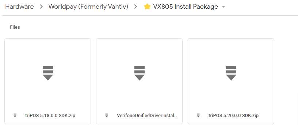Click the large download icon for triPOS 5.20.0.0 SDK

coord(231,73)
